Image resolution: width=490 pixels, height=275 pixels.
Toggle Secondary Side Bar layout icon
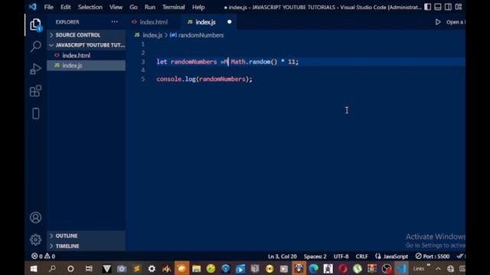448,7
